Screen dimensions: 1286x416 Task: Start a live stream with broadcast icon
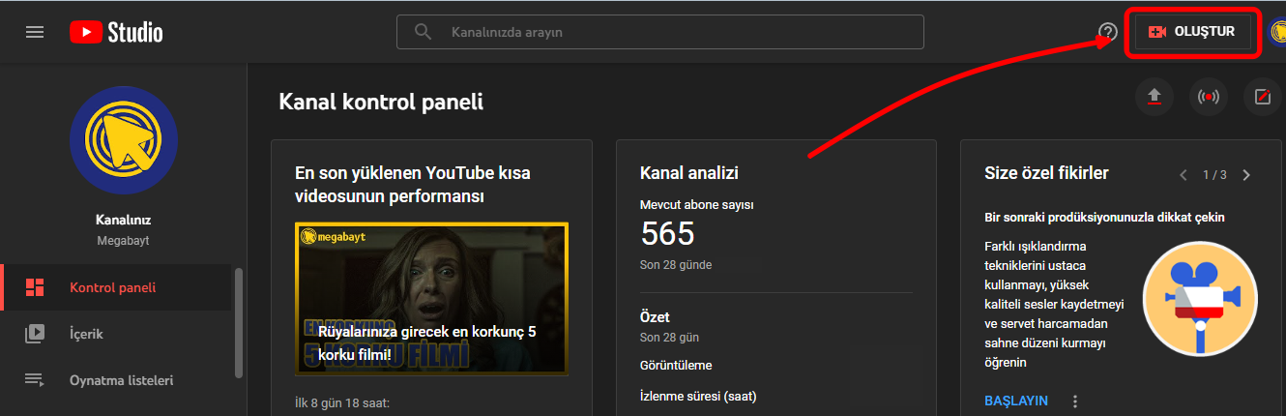pos(1208,97)
